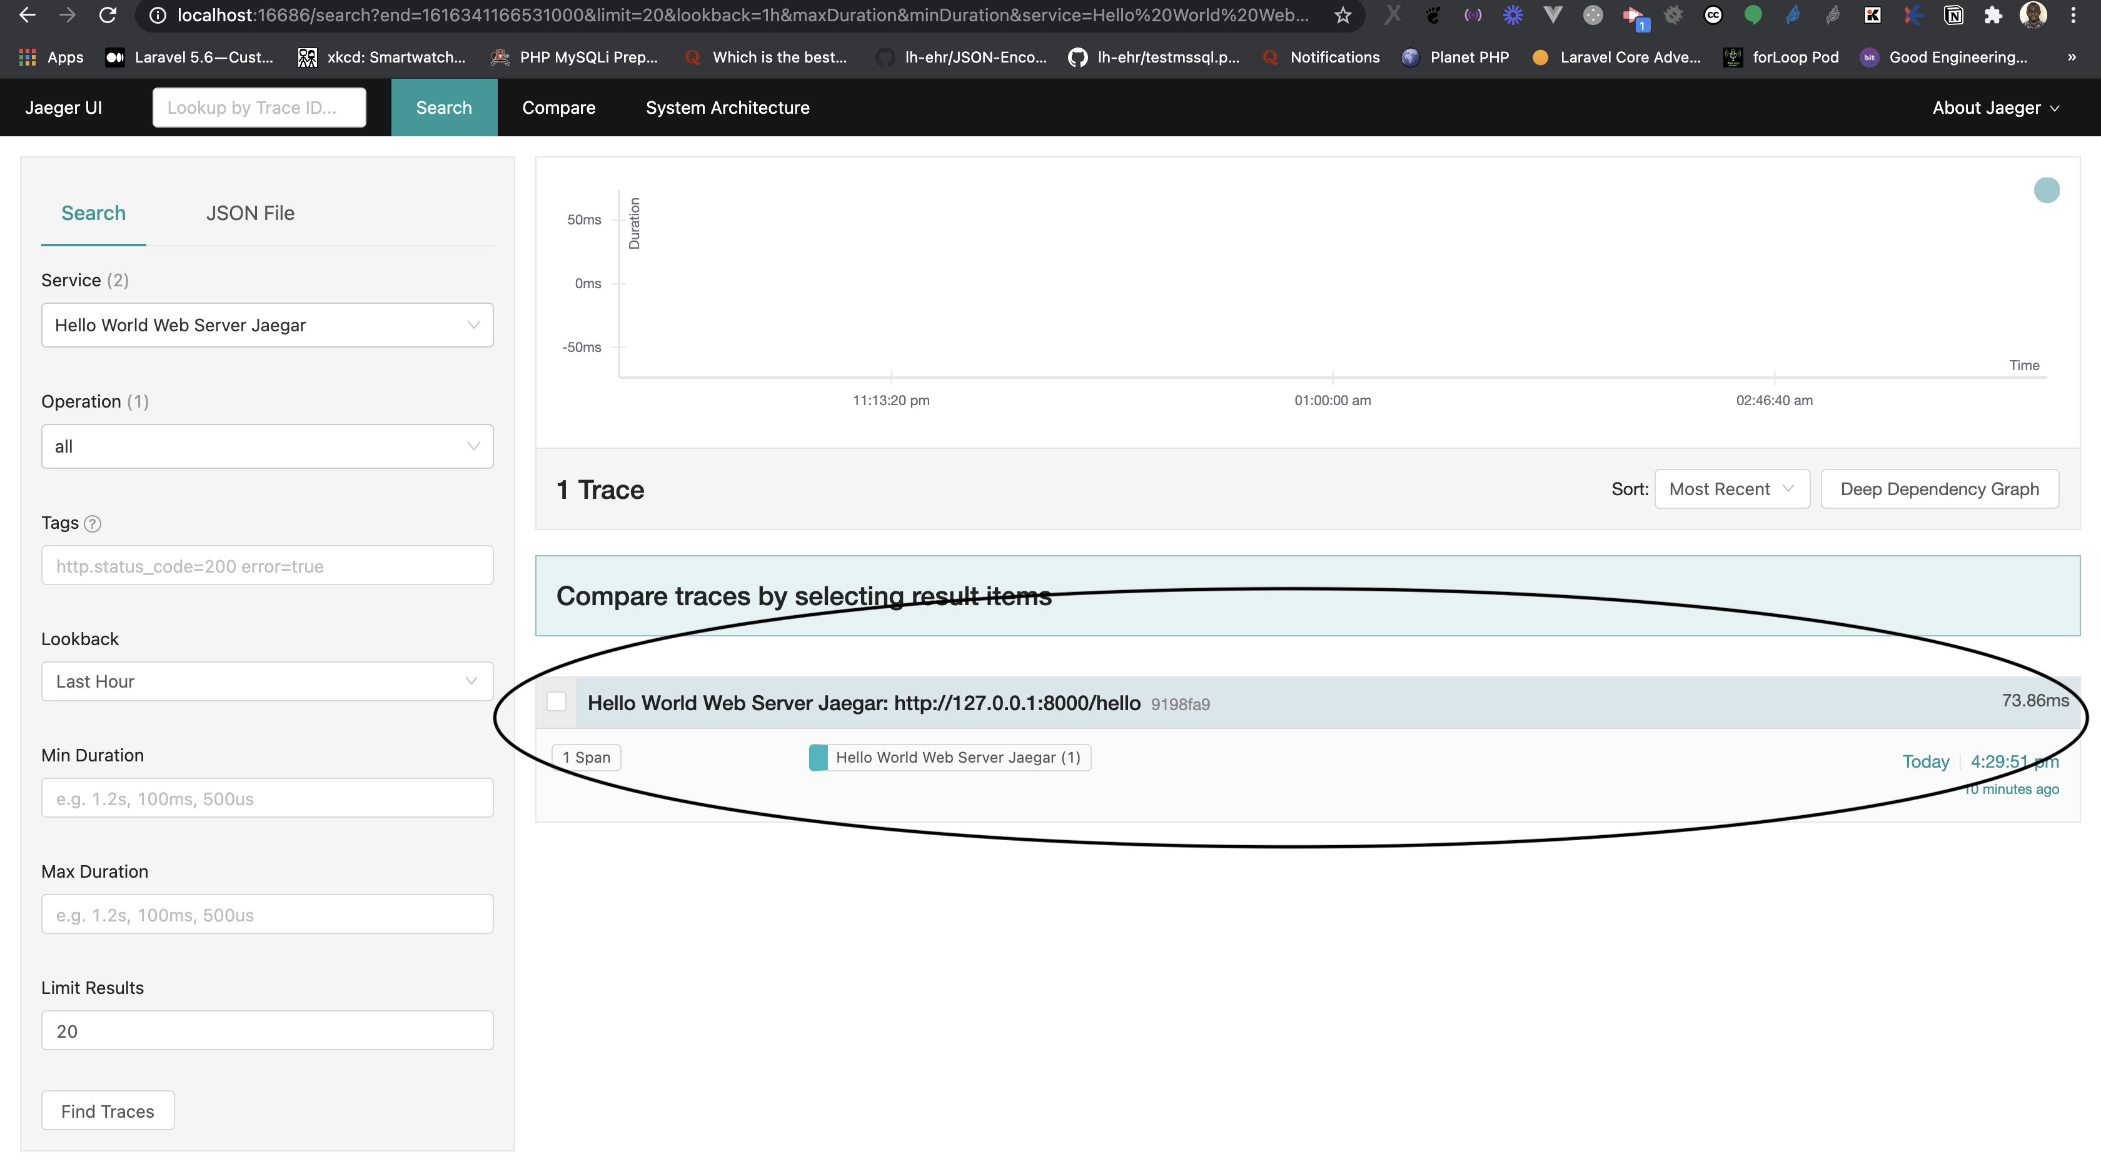Viewport: 2101px width, 1164px height.
Task: Open System Architecture in the navigation bar
Action: (x=727, y=107)
